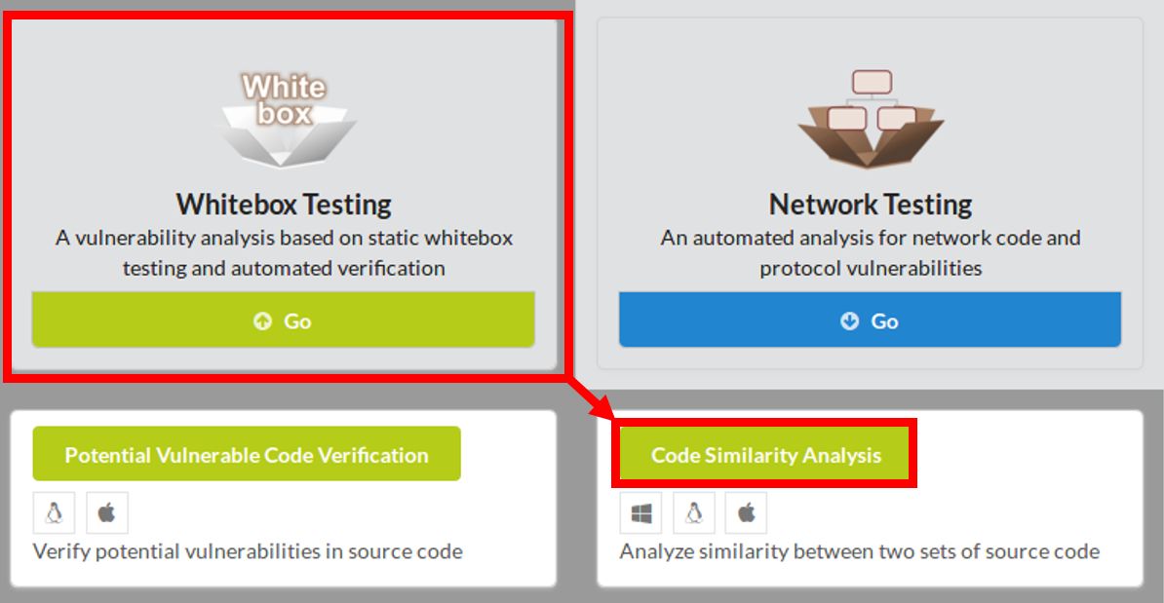Screen dimensions: 1164x603
Task: Click the Linux penguin icon under Code Similarity Analysis
Action: coord(694,512)
